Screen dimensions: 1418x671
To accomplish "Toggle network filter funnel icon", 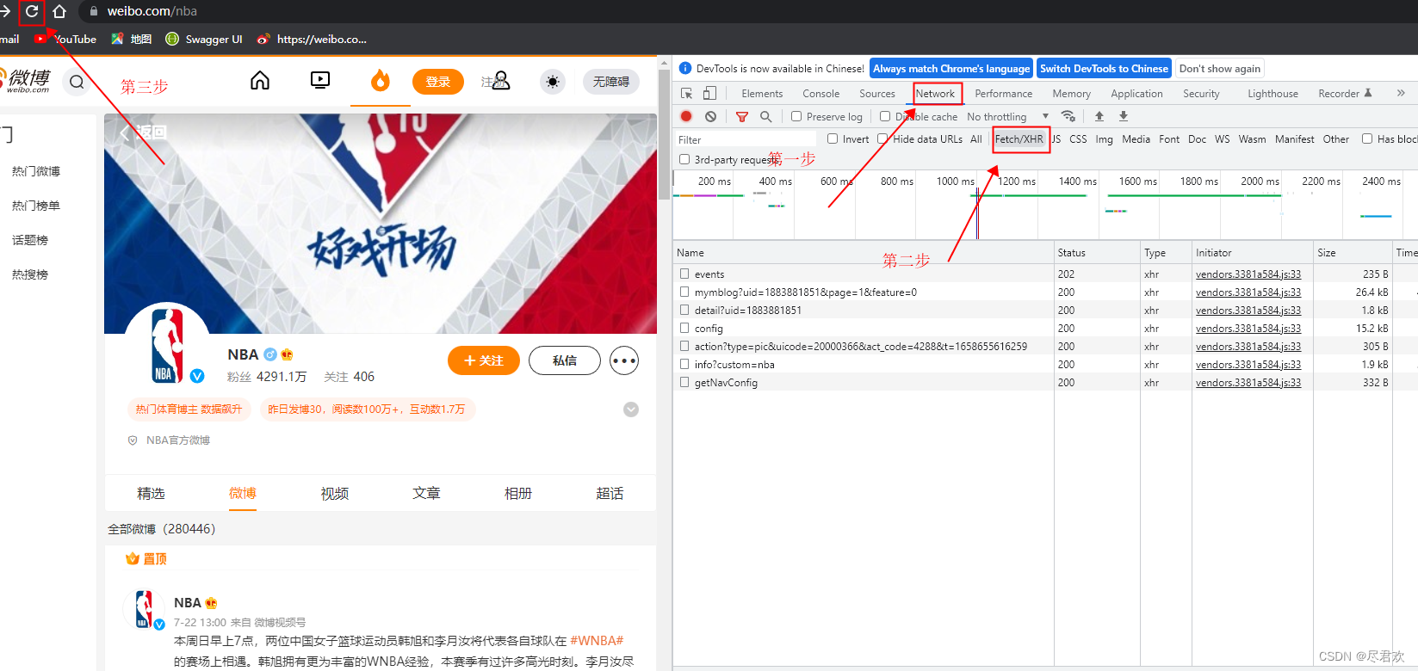I will tap(742, 116).
